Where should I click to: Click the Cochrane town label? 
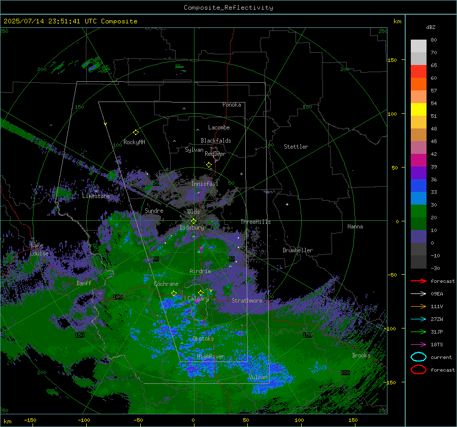pyautogui.click(x=166, y=284)
